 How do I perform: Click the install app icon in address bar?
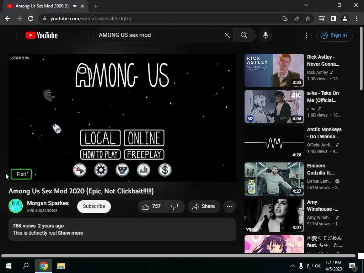point(285,18)
